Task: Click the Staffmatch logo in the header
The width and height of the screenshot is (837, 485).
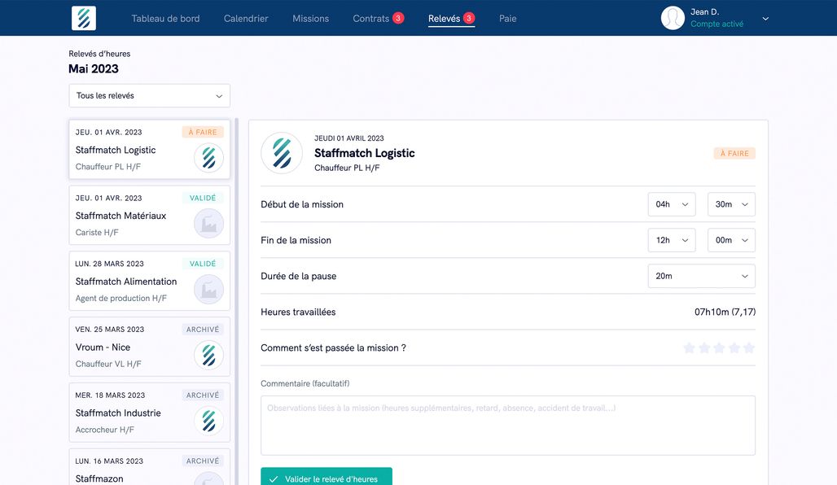Action: click(83, 18)
